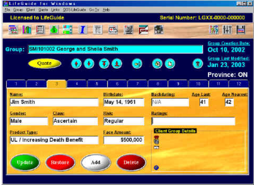The height and width of the screenshot is (185, 254).
Task: Click the white Add button
Action: tap(96, 162)
